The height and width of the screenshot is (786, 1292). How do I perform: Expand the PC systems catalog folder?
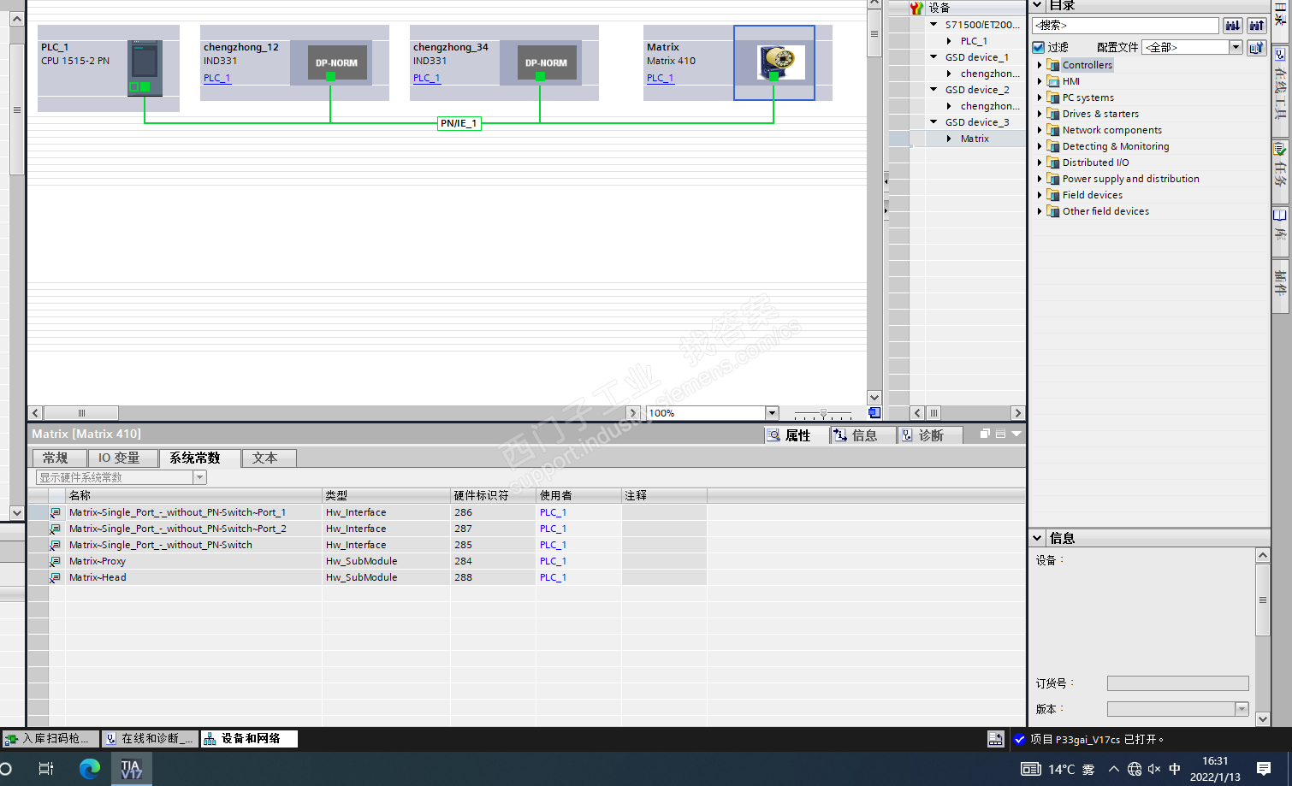(1040, 98)
